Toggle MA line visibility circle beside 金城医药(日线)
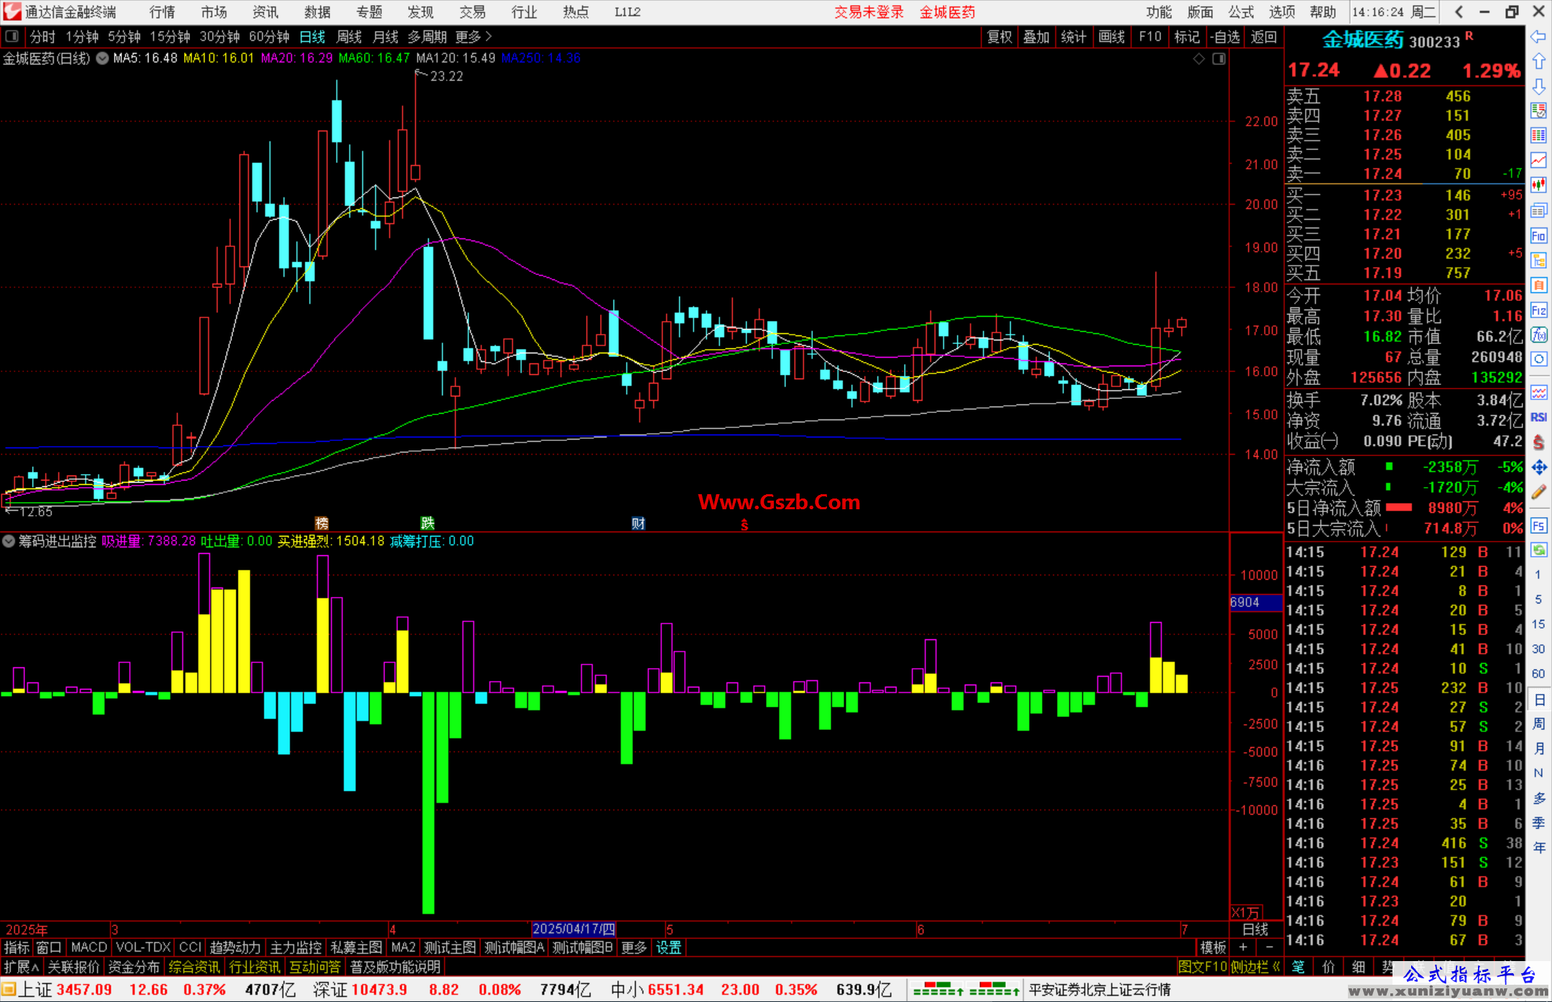The height and width of the screenshot is (1002, 1552). click(103, 58)
